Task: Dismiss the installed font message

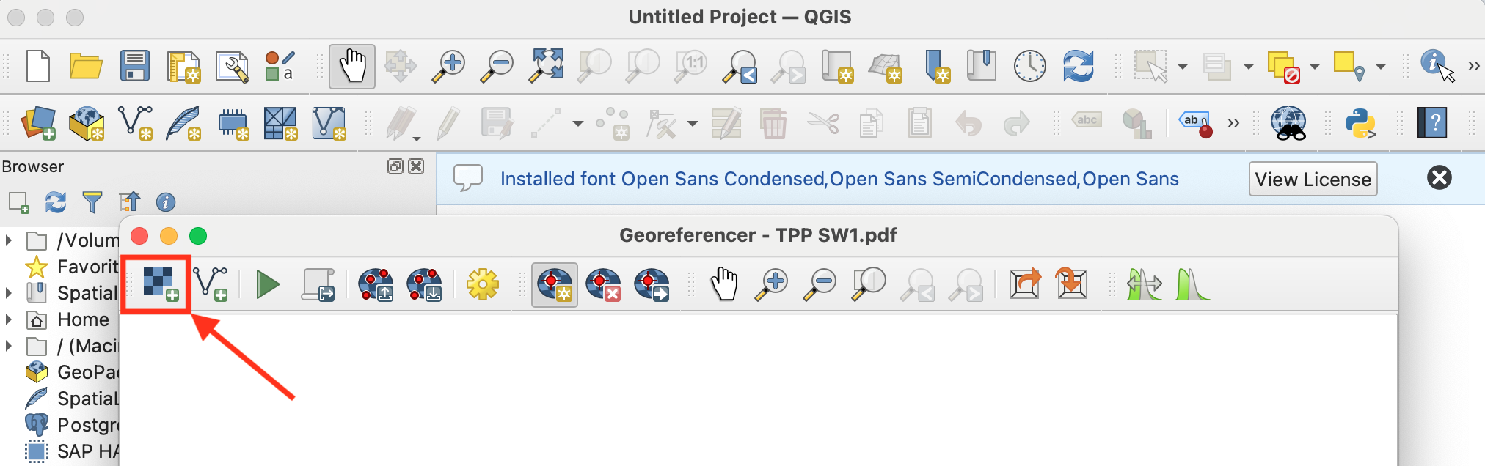Action: click(1440, 177)
